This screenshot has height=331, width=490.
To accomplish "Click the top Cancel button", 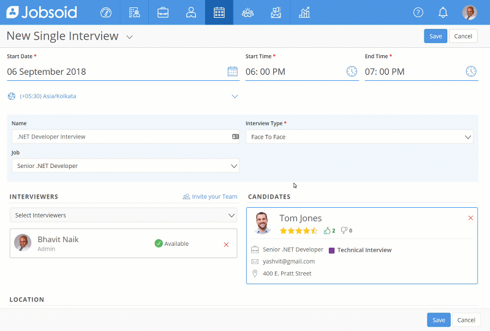I will point(463,36).
